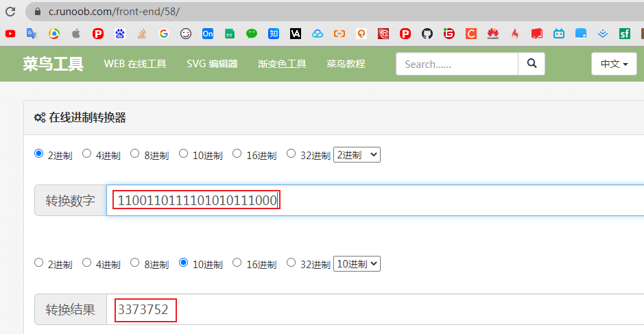This screenshot has width=644, height=334.
Task: Go to 菜鸟工具 home logo link
Action: pyautogui.click(x=53, y=64)
